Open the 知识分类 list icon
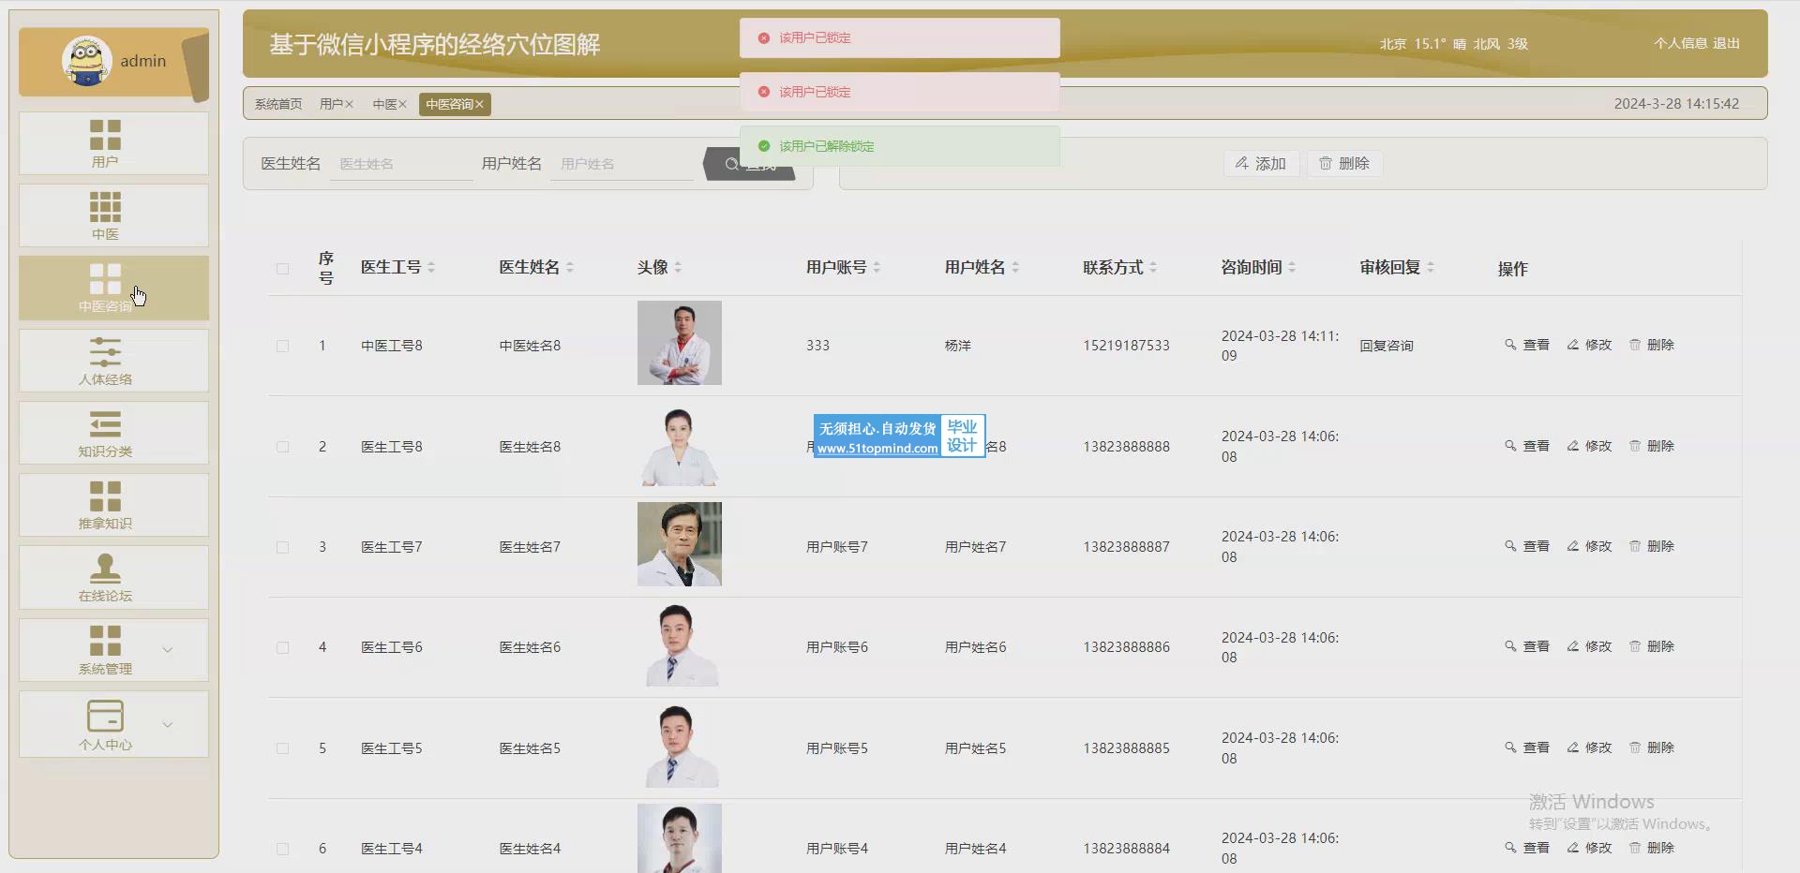 [105, 424]
